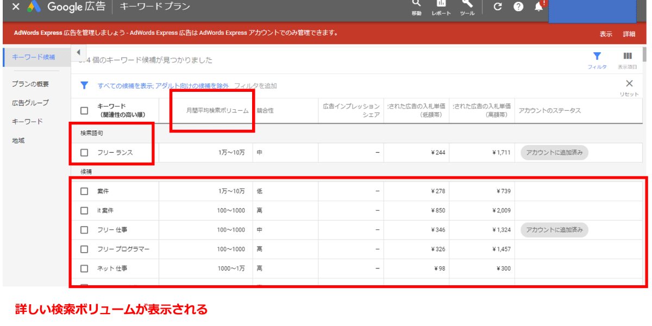
Task: Sort by the アカウントのステータス column header
Action: (550, 110)
